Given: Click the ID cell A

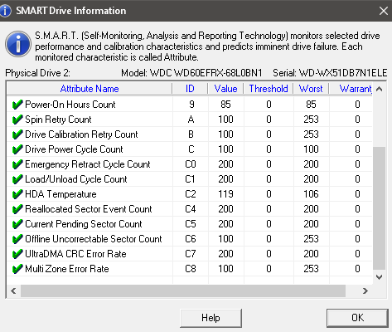Looking at the screenshot, I should (191, 120).
